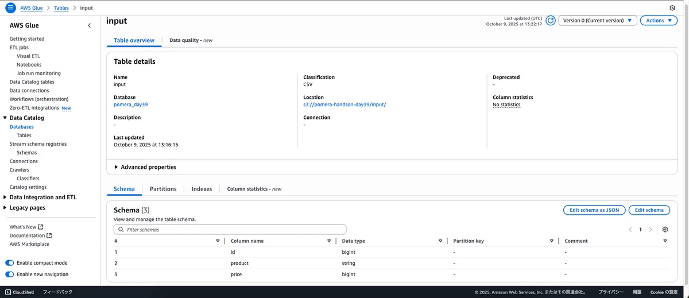Open Classifiers in the sidebar
The image size is (689, 298).
point(28,179)
